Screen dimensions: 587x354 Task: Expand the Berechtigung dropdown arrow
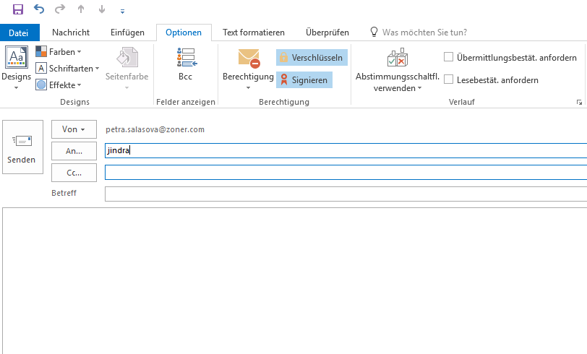[x=248, y=88]
